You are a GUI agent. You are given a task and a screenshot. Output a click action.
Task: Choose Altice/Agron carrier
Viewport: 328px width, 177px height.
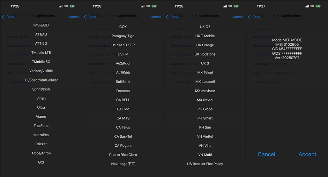41,153
